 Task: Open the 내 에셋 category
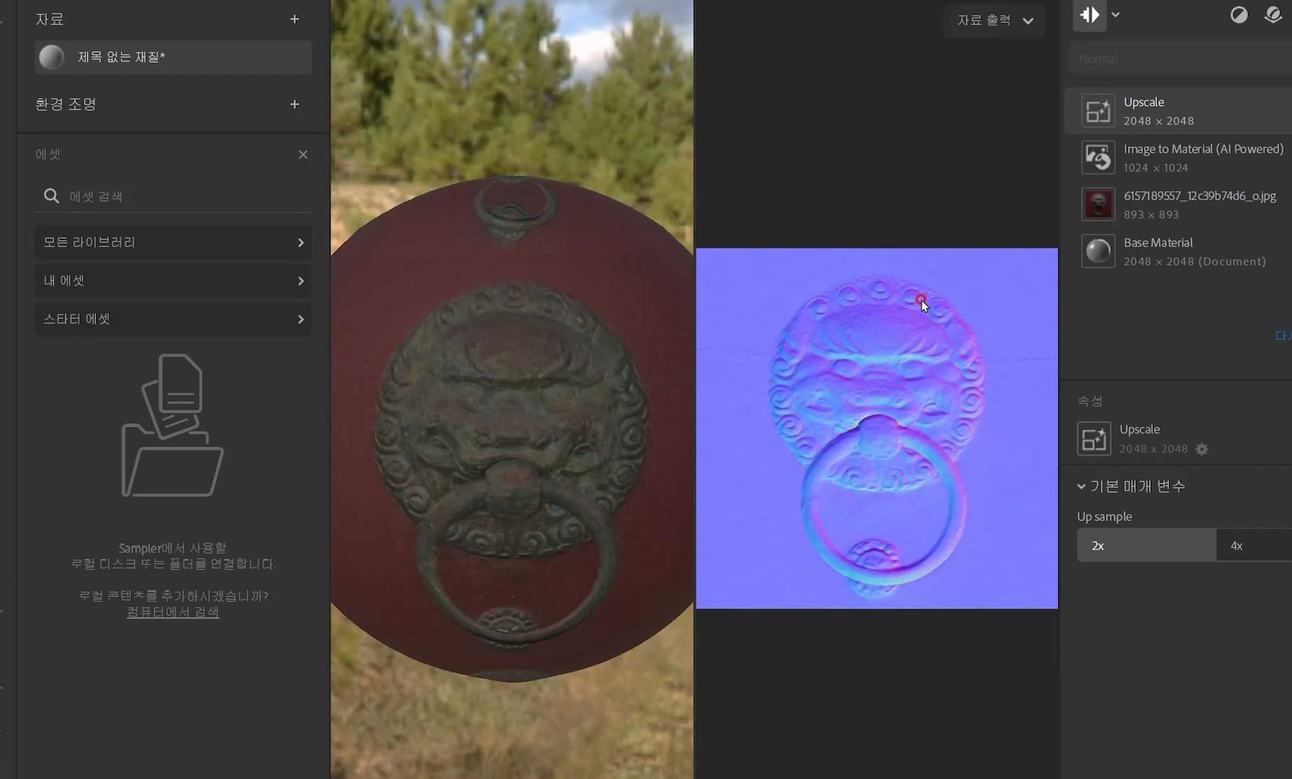pos(173,281)
